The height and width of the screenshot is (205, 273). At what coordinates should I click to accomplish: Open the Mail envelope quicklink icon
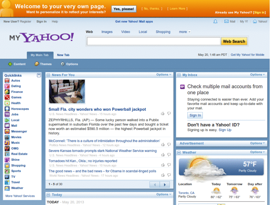pos(7,125)
